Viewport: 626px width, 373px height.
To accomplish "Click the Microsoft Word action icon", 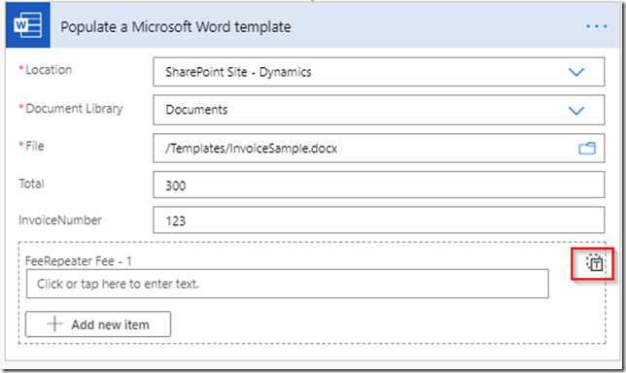I will coord(28,25).
